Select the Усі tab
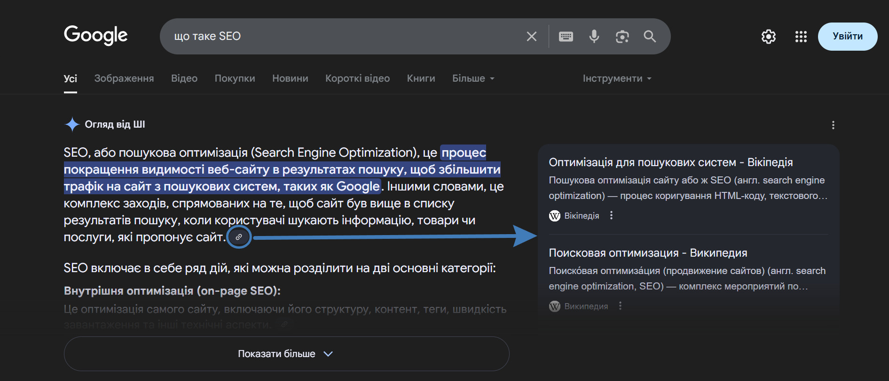Image resolution: width=889 pixels, height=381 pixels. coord(71,79)
